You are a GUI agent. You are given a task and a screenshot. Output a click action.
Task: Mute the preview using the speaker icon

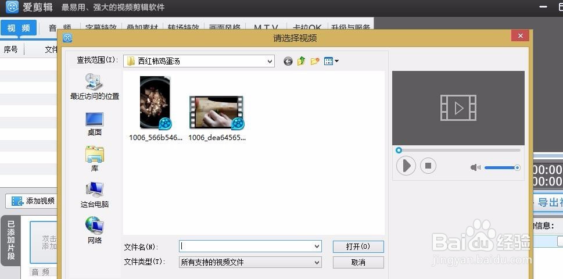[475, 167]
